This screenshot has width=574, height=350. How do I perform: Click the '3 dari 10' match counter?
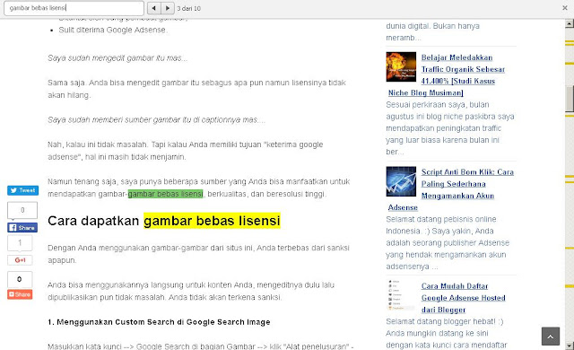189,8
